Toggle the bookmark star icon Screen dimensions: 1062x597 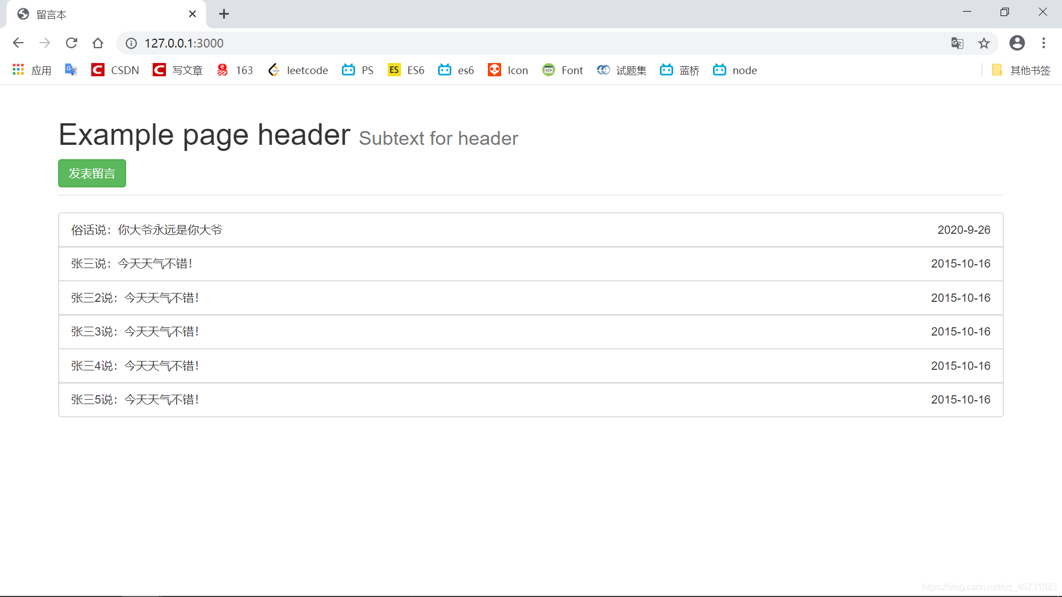pyautogui.click(x=985, y=43)
